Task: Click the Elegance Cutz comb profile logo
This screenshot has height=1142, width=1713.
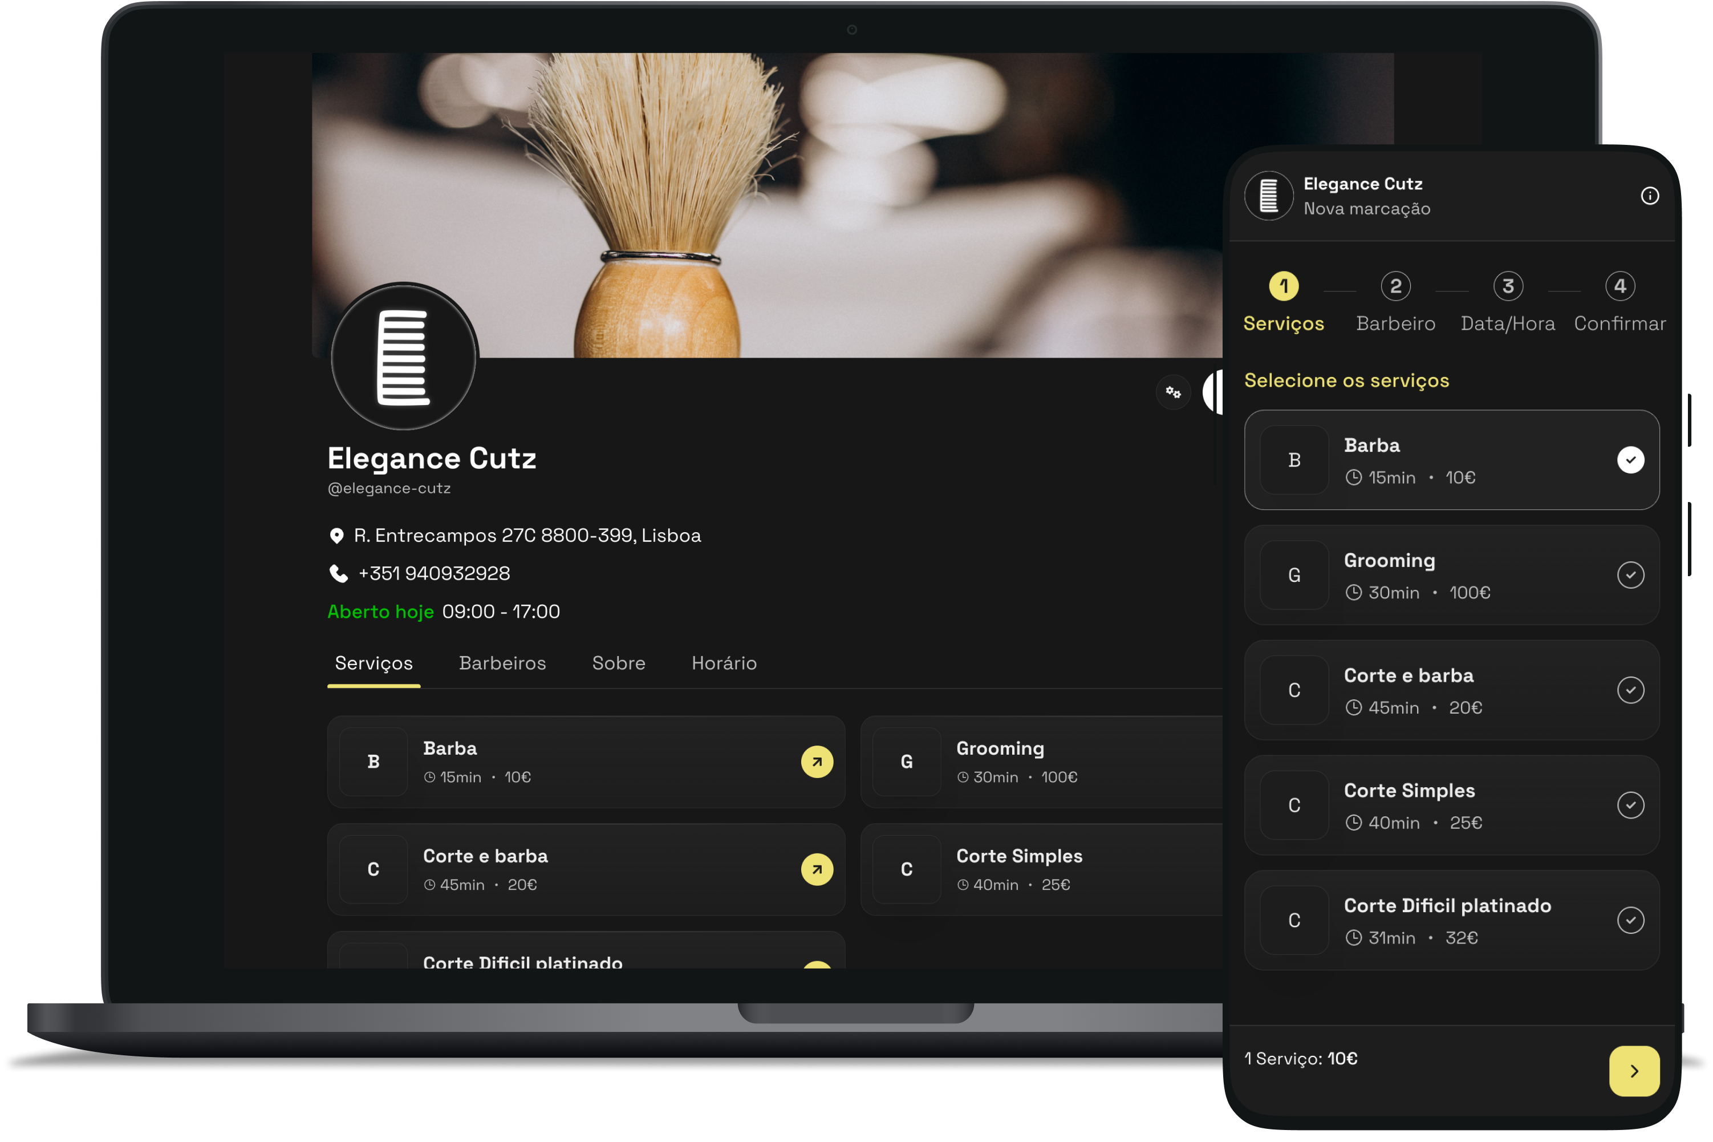Action: click(403, 357)
